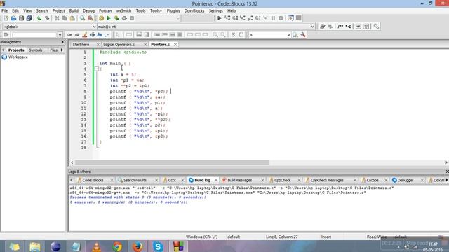Open the Build menu
Viewport: 449px width, 252px height.
74,11
